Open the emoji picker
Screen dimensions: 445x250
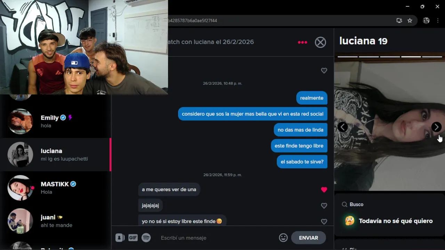283,238
